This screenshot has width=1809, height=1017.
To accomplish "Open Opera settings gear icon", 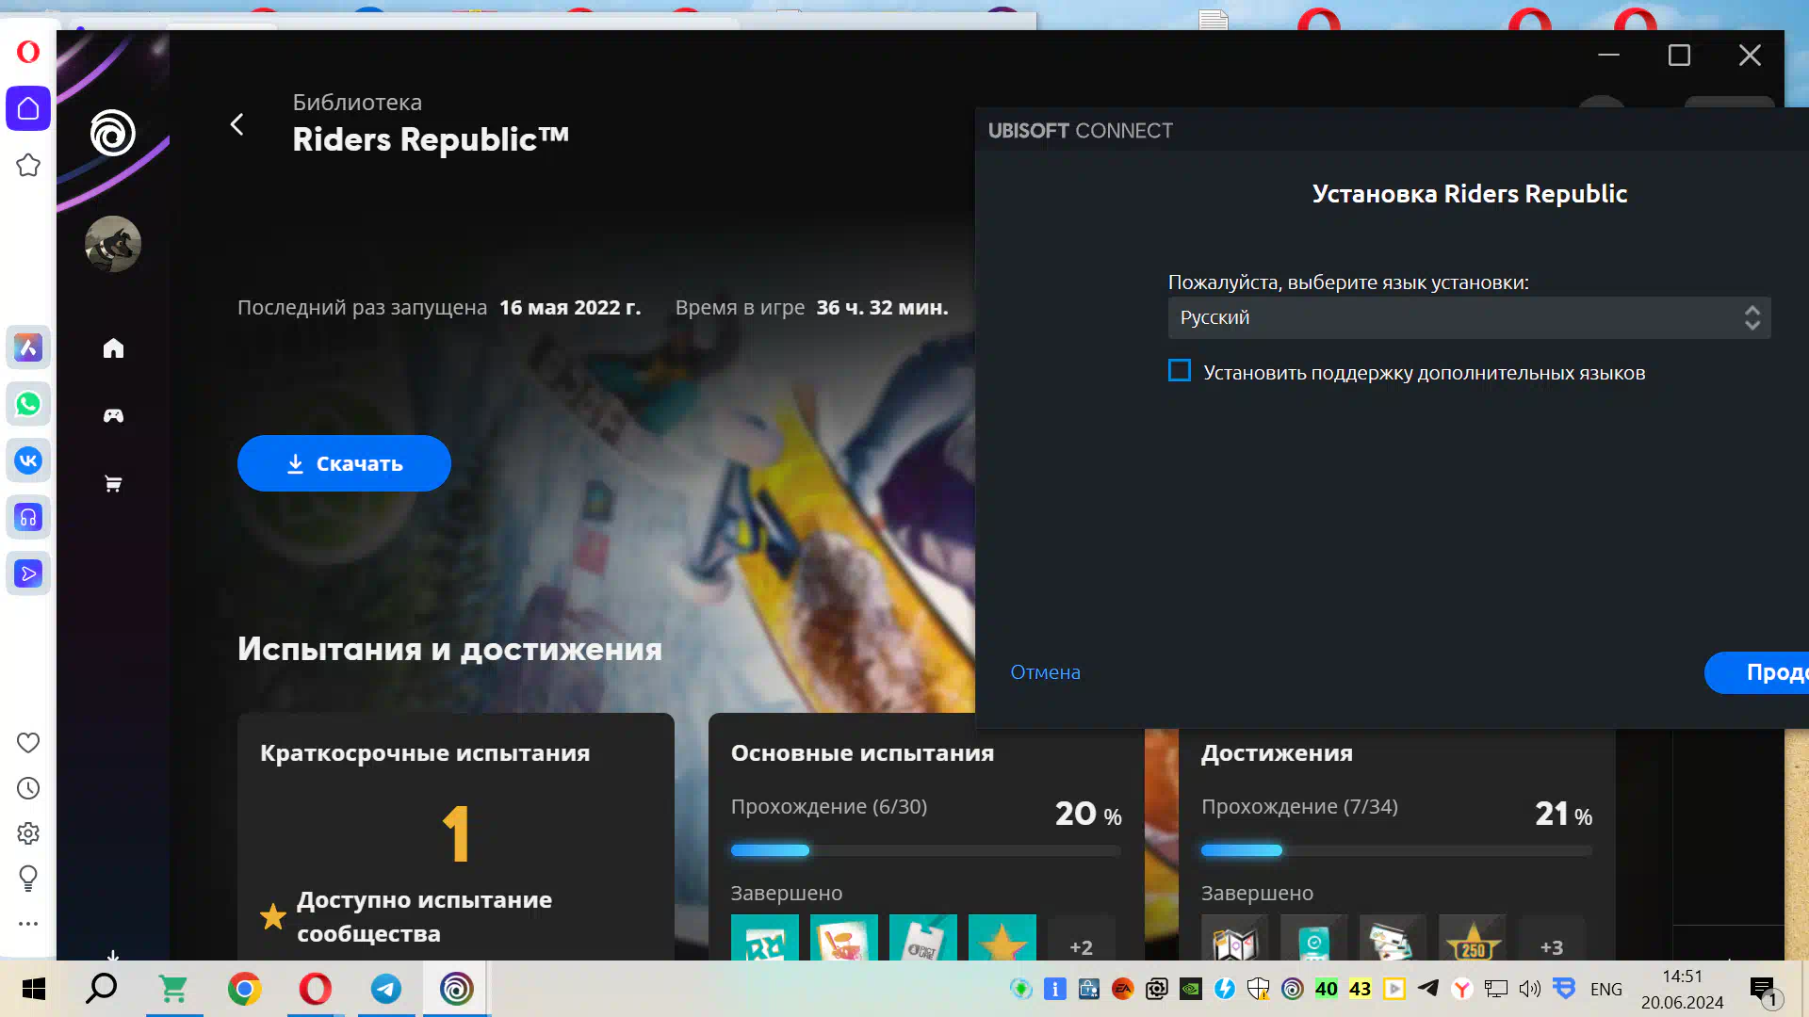I will click(x=28, y=833).
